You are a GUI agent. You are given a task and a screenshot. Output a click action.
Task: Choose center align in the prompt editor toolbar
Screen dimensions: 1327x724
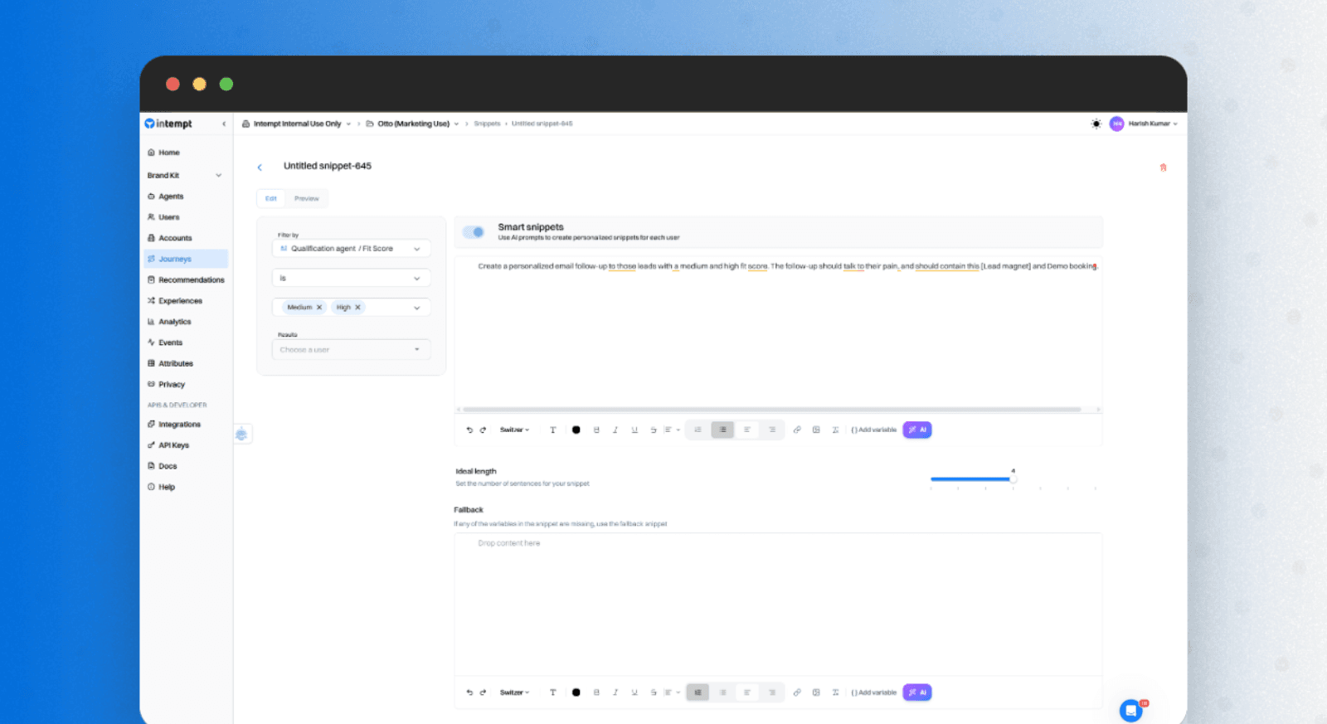(747, 430)
